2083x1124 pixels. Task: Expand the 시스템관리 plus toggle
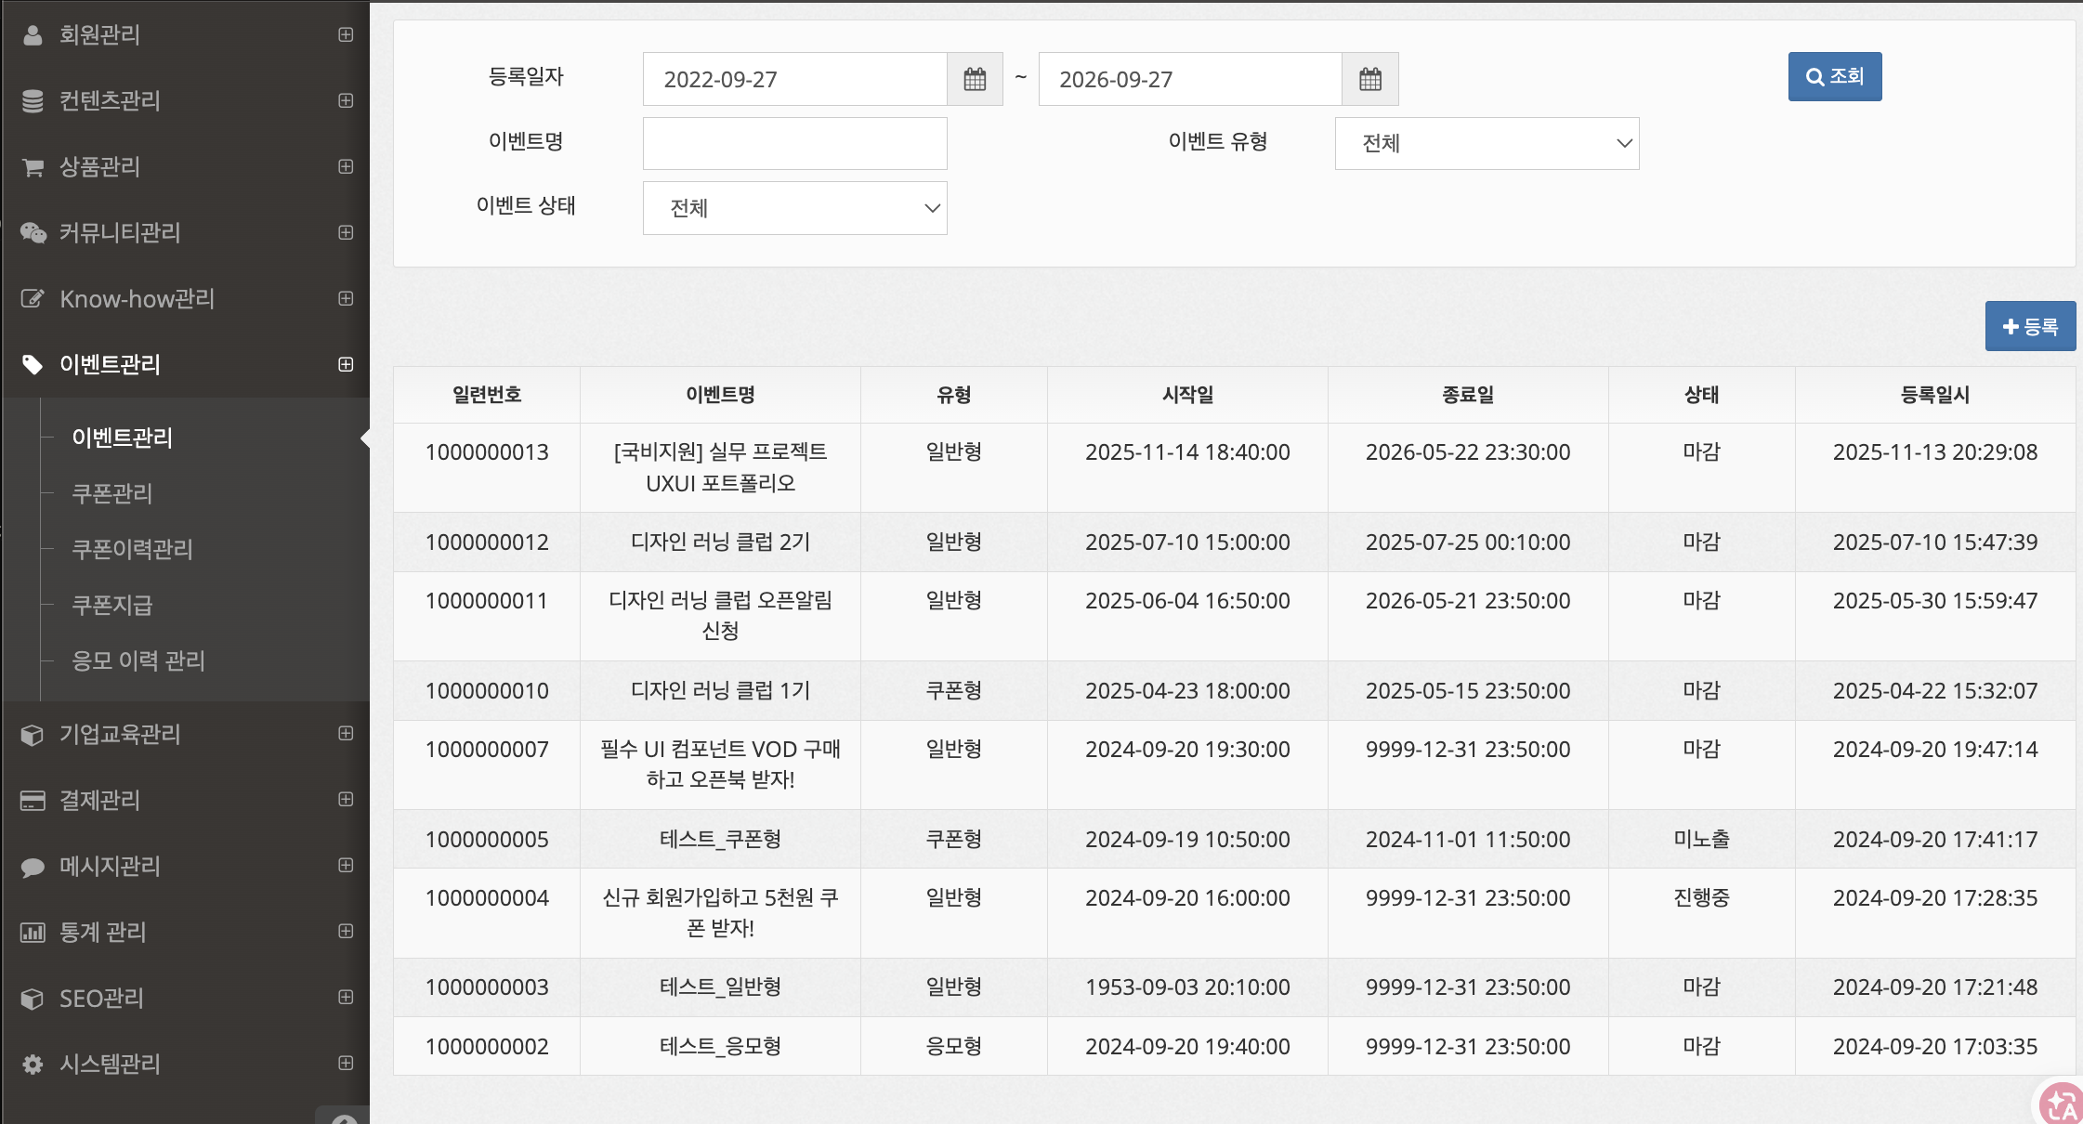(x=346, y=1063)
